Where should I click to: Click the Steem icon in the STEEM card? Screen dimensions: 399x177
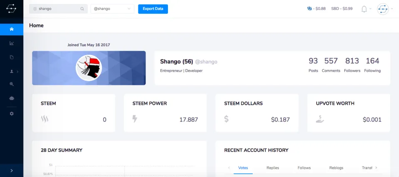click(x=44, y=119)
